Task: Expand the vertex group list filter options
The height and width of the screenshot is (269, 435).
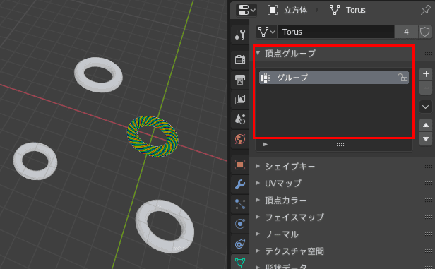Action: point(266,145)
